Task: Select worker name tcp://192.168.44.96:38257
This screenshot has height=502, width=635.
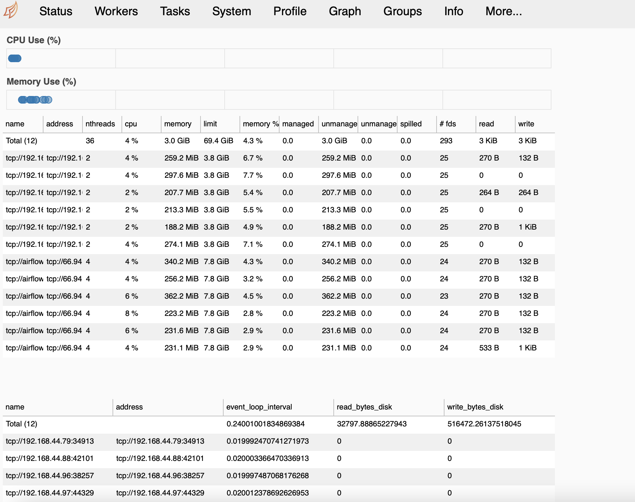Action: (x=50, y=476)
